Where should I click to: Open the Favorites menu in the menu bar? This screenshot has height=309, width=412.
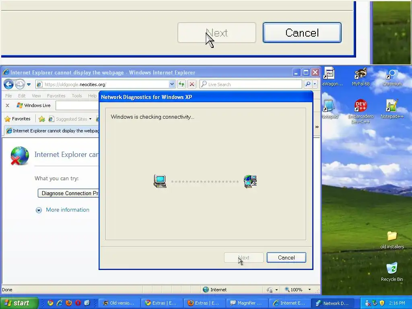[56, 96]
